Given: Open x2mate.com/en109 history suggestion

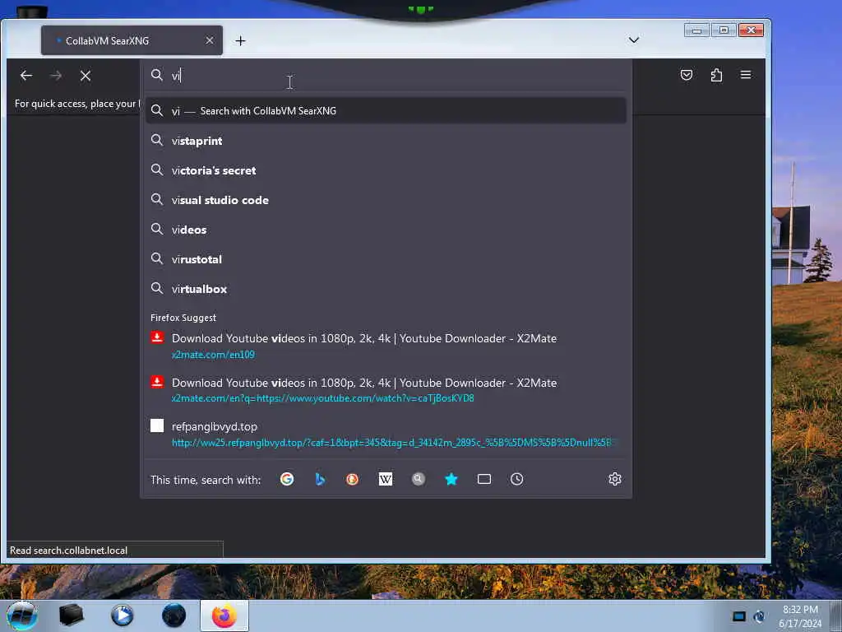Looking at the screenshot, I should click(x=386, y=346).
